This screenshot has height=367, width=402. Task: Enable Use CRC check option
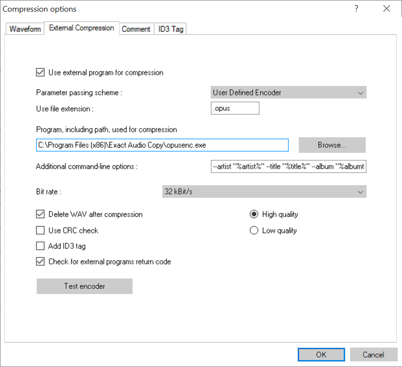pyautogui.click(x=41, y=231)
